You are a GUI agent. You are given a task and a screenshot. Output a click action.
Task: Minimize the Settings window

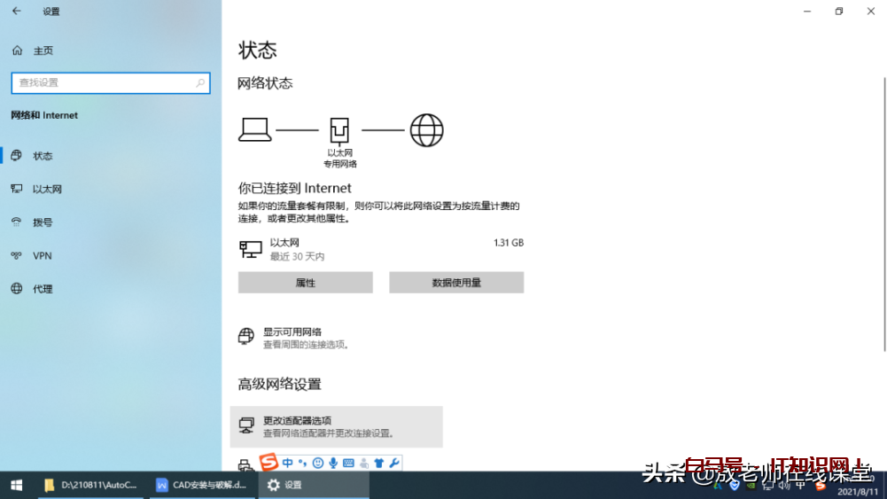807,11
